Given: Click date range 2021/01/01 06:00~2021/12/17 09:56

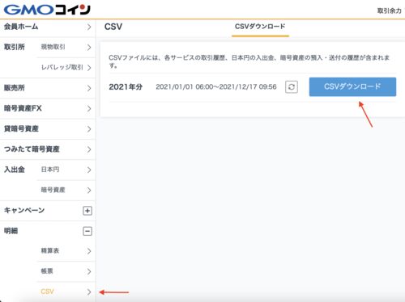Looking at the screenshot, I should pyautogui.click(x=216, y=86).
